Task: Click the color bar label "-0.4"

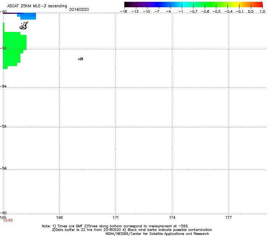Action: (x=229, y=12)
